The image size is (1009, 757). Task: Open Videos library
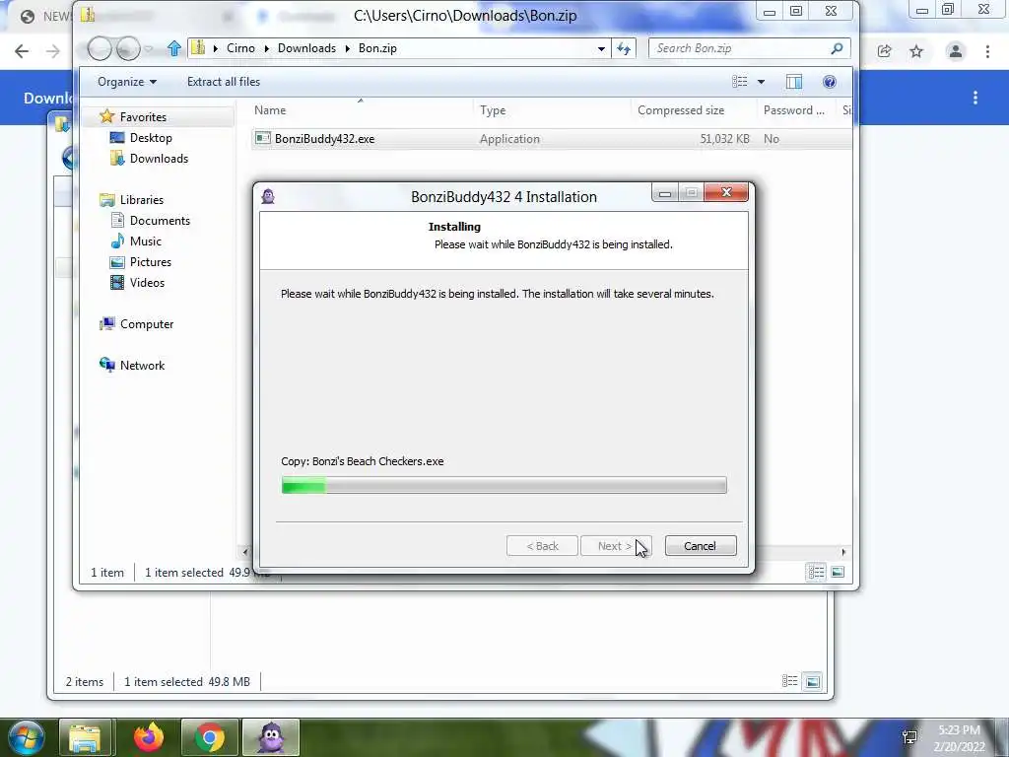coord(148,283)
